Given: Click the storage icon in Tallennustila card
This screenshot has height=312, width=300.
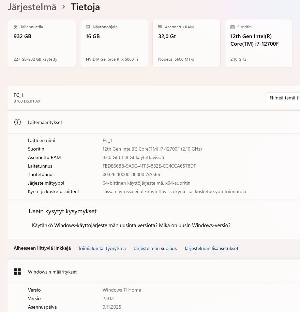Looking at the screenshot, I should [x=16, y=27].
